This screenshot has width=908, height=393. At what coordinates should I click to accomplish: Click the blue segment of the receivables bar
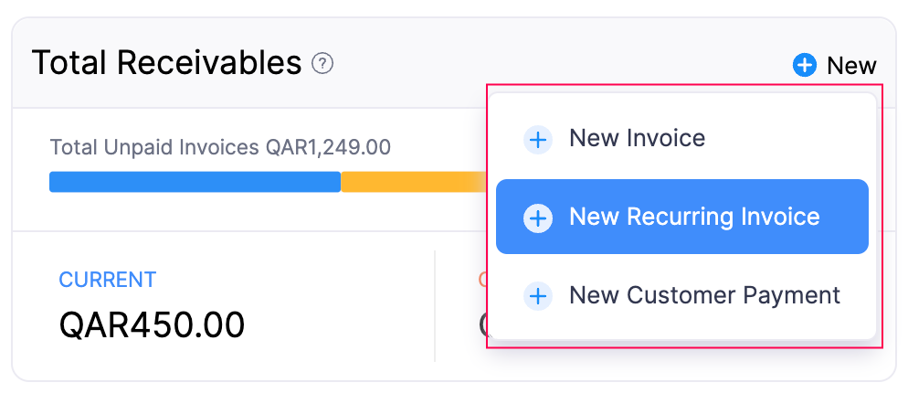[195, 182]
